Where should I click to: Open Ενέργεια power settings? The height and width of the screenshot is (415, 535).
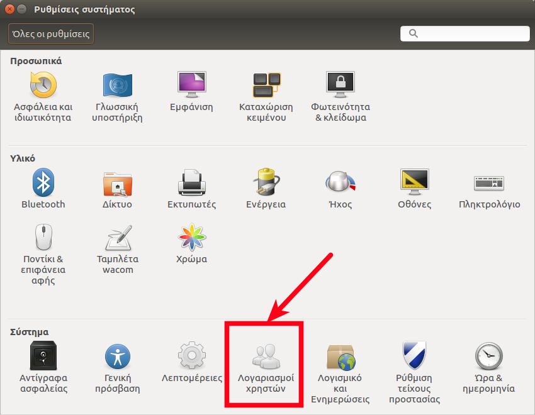coord(266,189)
